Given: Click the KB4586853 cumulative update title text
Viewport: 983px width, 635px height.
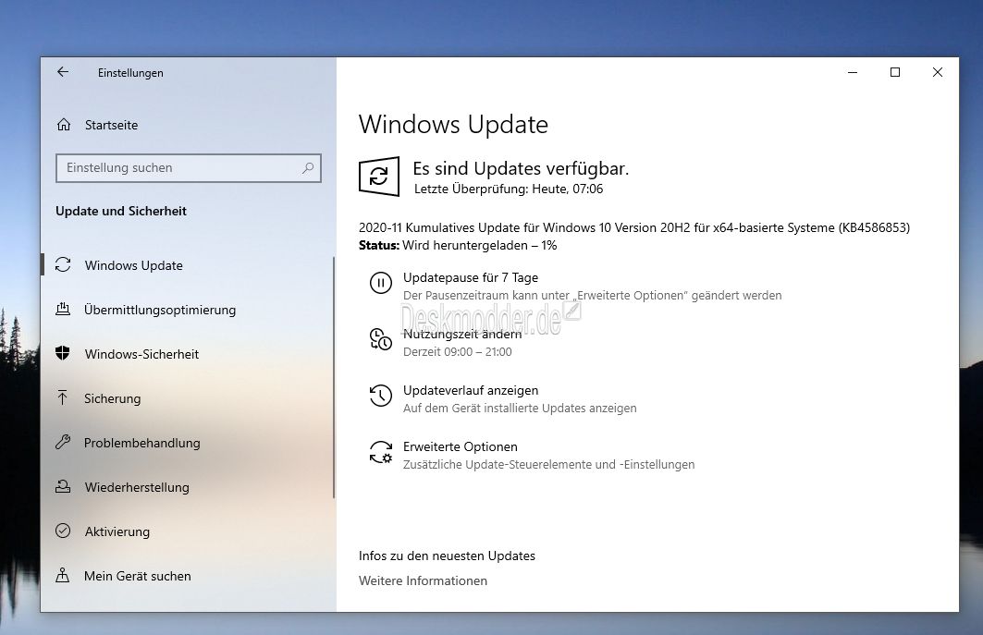Looking at the screenshot, I should (633, 227).
